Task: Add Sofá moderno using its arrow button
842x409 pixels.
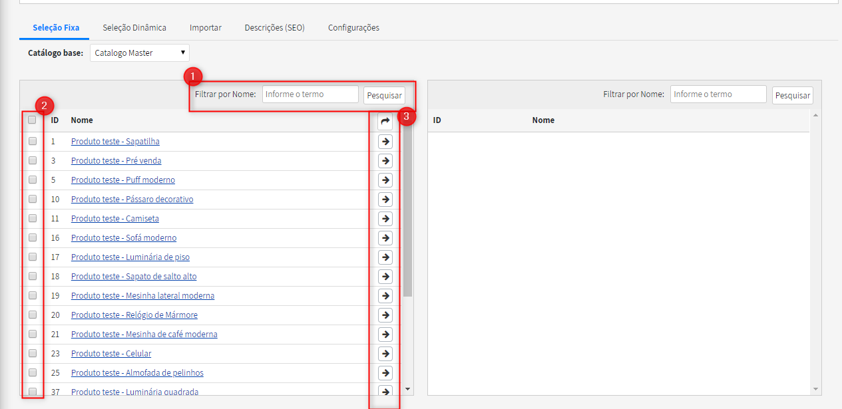Action: 385,237
